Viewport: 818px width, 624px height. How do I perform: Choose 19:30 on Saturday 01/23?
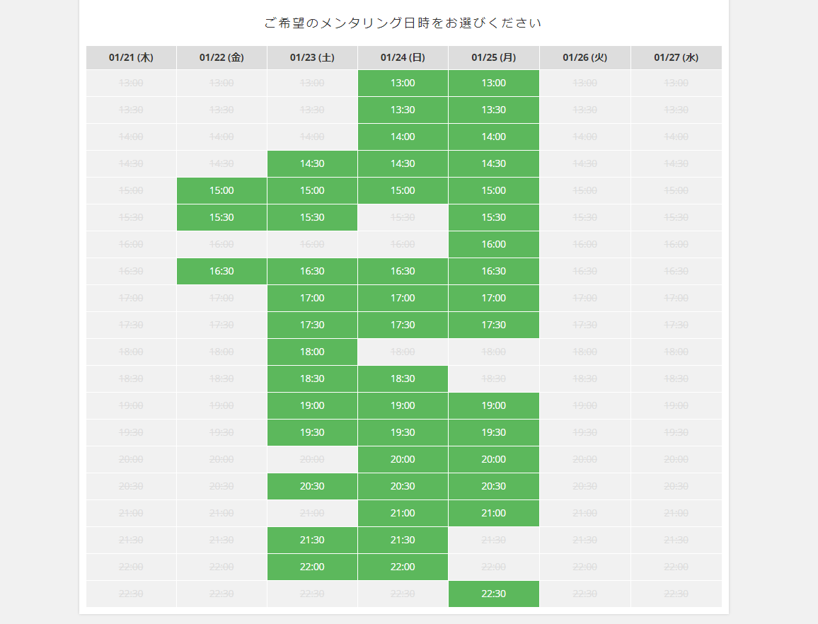pos(312,432)
